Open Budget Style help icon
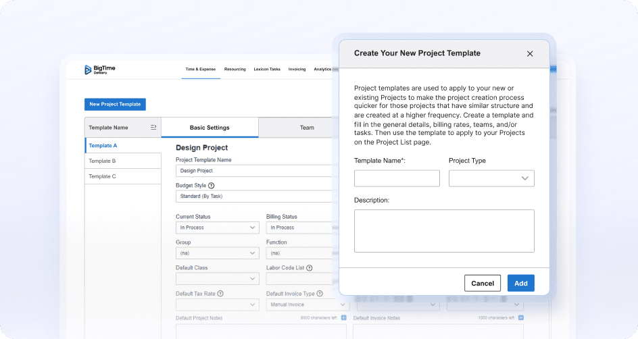638x339 pixels. (211, 185)
